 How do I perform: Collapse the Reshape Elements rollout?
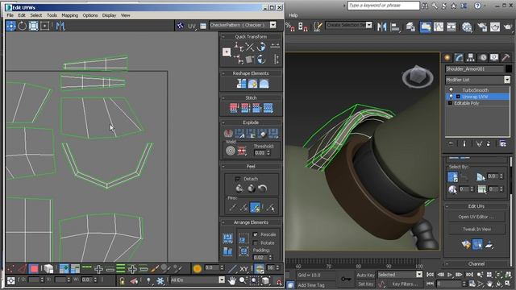coord(224,73)
